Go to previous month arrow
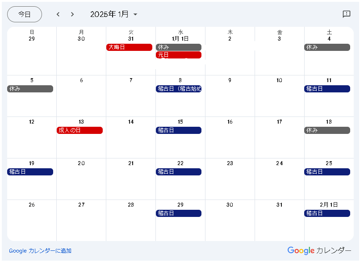The height and width of the screenshot is (262, 360). 58,14
